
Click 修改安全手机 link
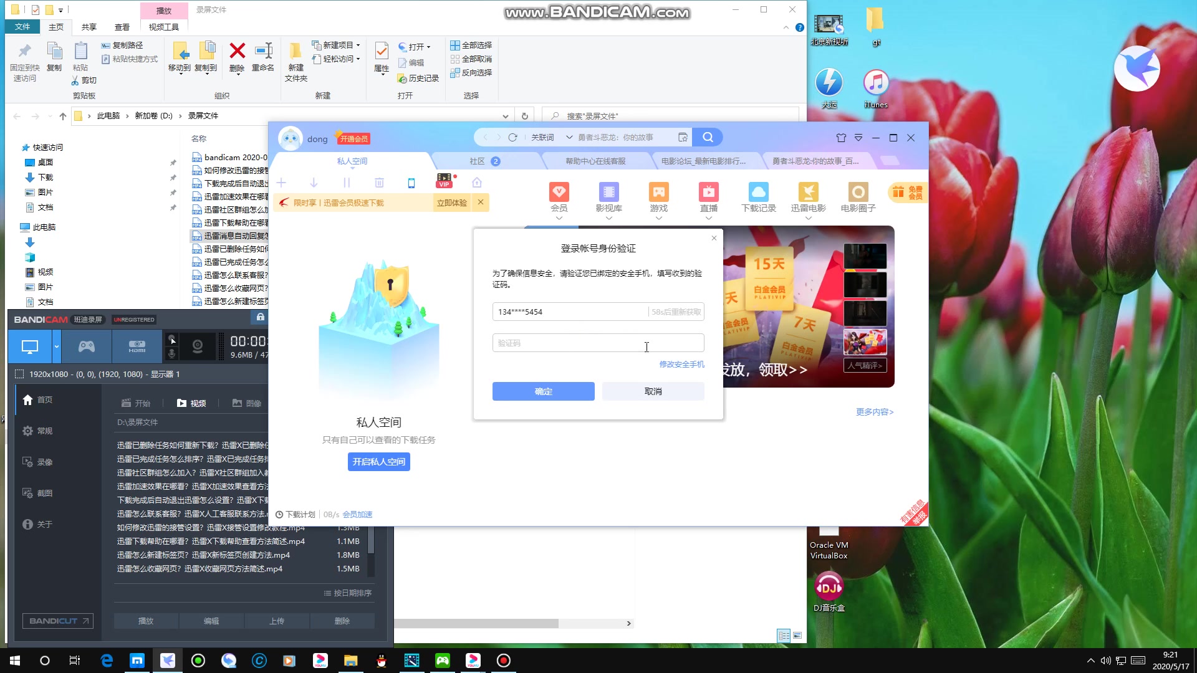point(682,365)
